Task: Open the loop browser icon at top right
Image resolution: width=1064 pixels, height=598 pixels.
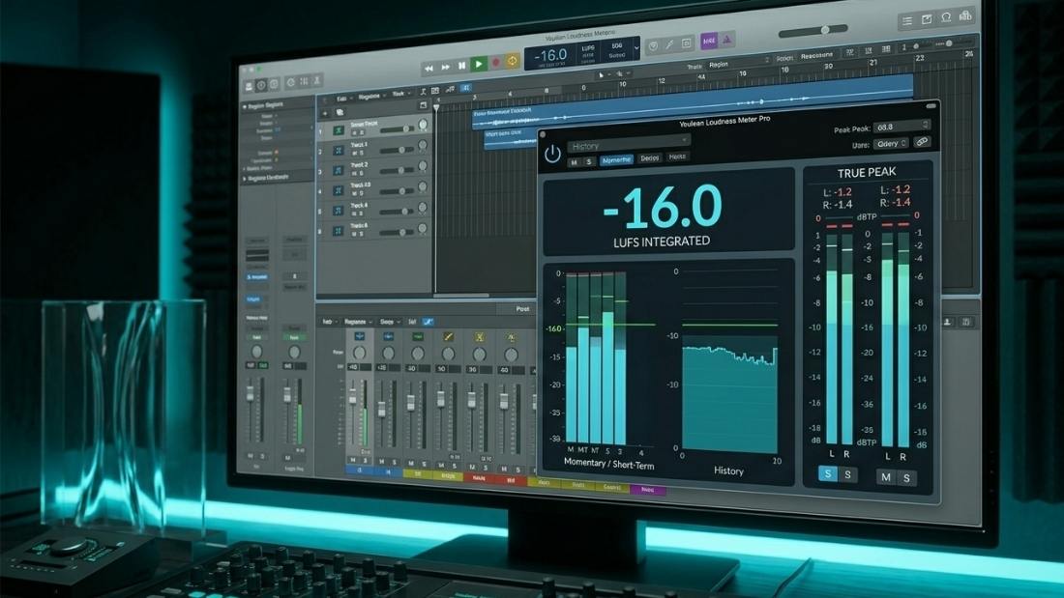Action: pyautogui.click(x=946, y=17)
